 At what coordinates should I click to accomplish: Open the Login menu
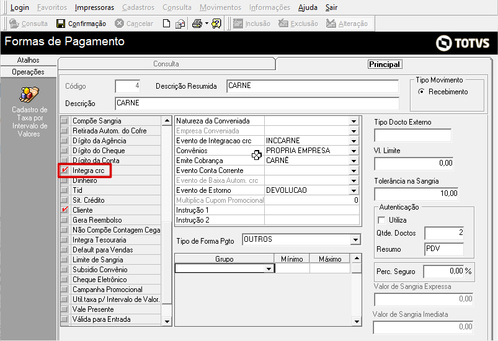pos(20,7)
